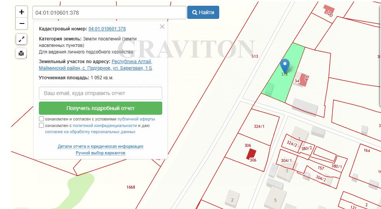
Task: Select parcel 380/1 on the map
Action: click(337, 166)
